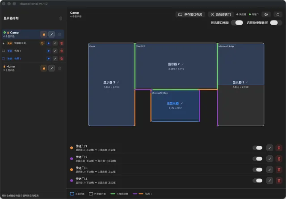Edit 传送门 1 with its pencil button
The height and width of the screenshot is (199, 286).
tap(269, 148)
